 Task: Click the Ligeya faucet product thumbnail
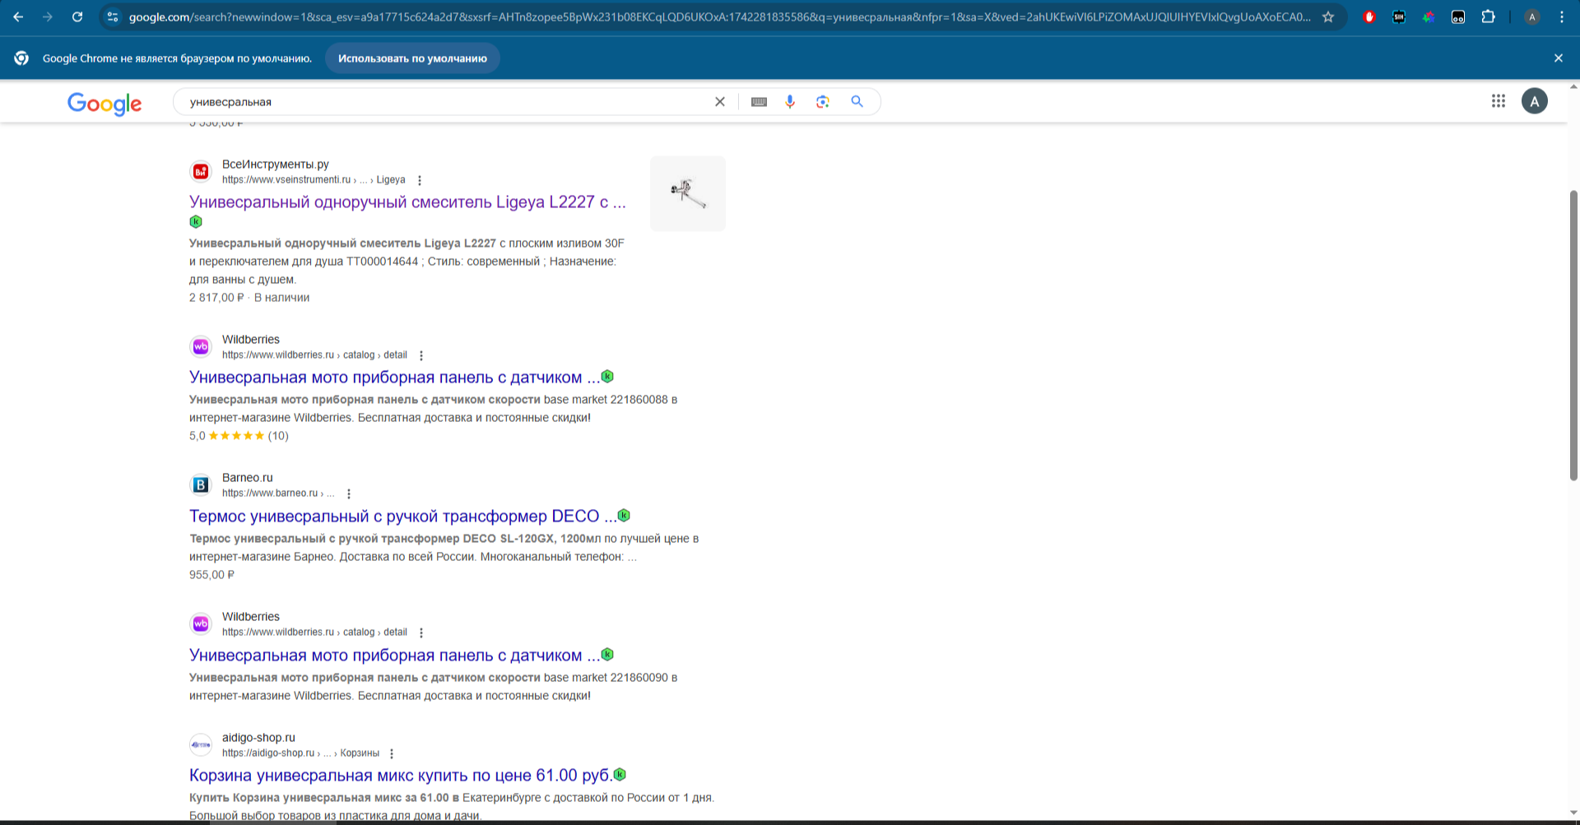click(x=688, y=194)
